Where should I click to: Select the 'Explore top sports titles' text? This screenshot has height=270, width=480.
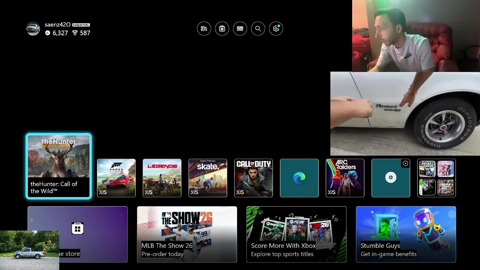coord(282,254)
